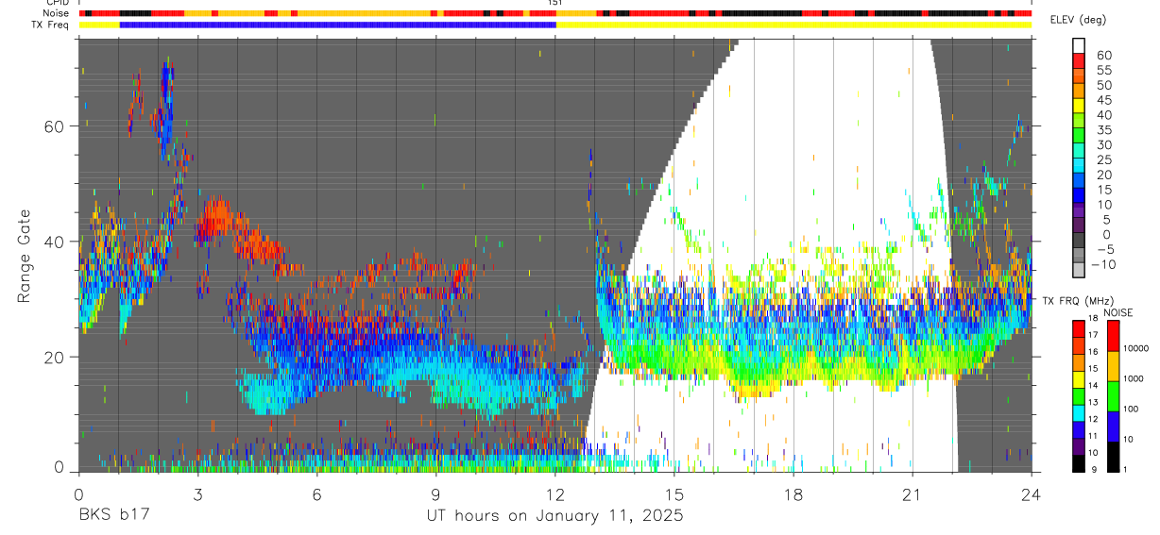Click the black bottom segment of the TX FRQ bar
Image resolution: width=1160 pixels, height=535 pixels.
click(1079, 463)
